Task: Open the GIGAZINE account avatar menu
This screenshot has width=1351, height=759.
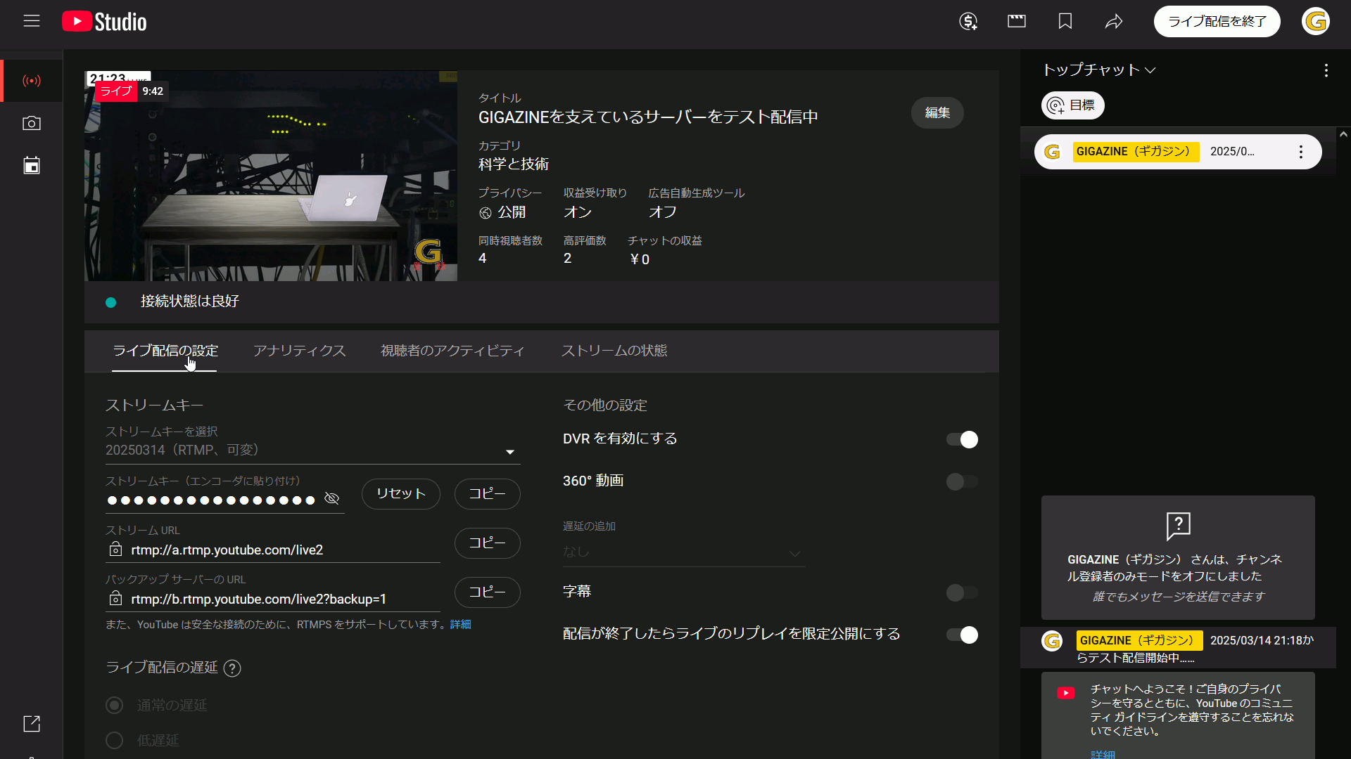Action: (1316, 22)
